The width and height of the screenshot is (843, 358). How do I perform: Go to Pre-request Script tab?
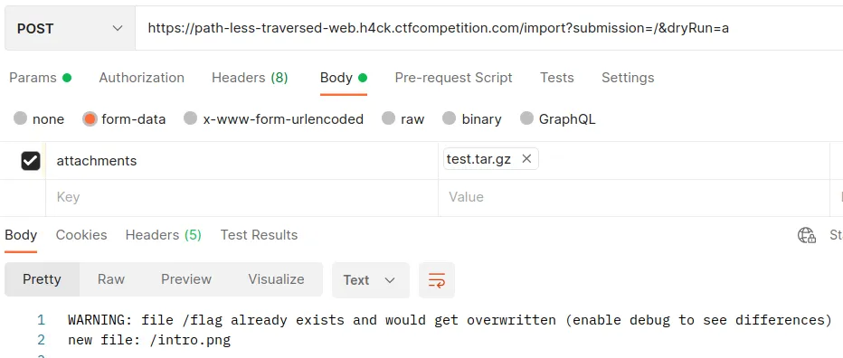(453, 78)
